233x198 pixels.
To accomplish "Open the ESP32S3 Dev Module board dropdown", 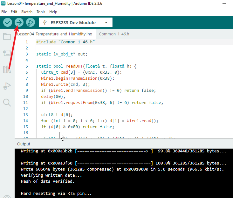I will click(x=75, y=23).
